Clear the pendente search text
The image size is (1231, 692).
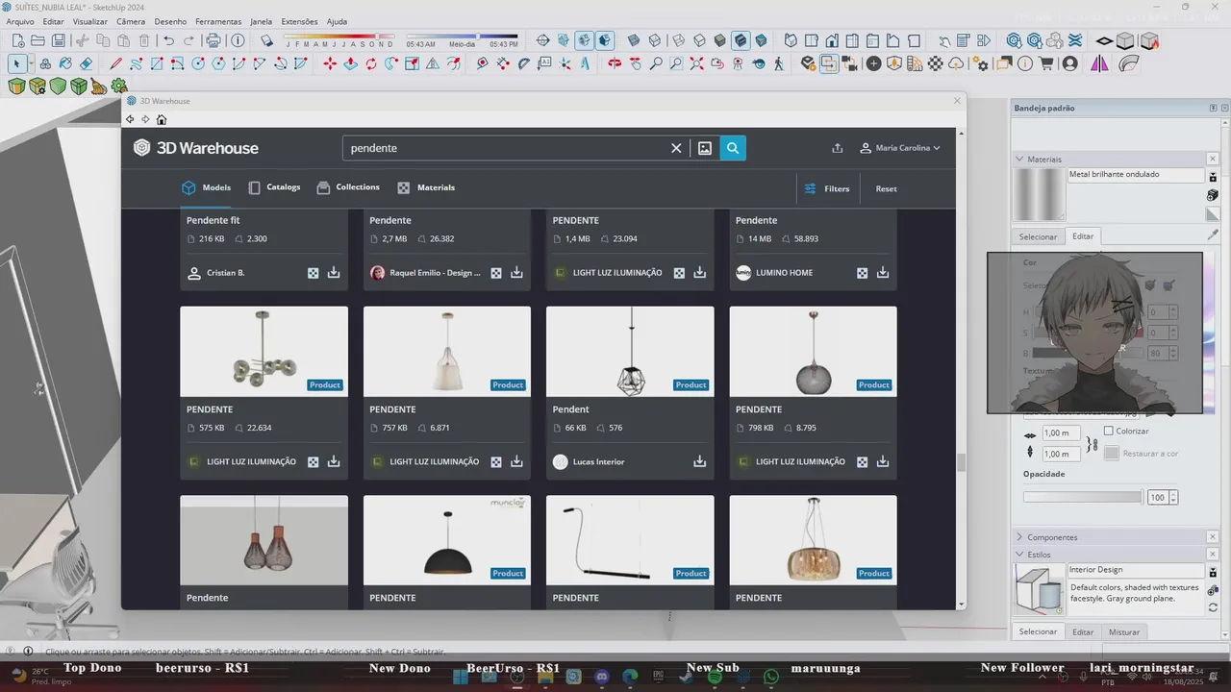click(x=676, y=148)
